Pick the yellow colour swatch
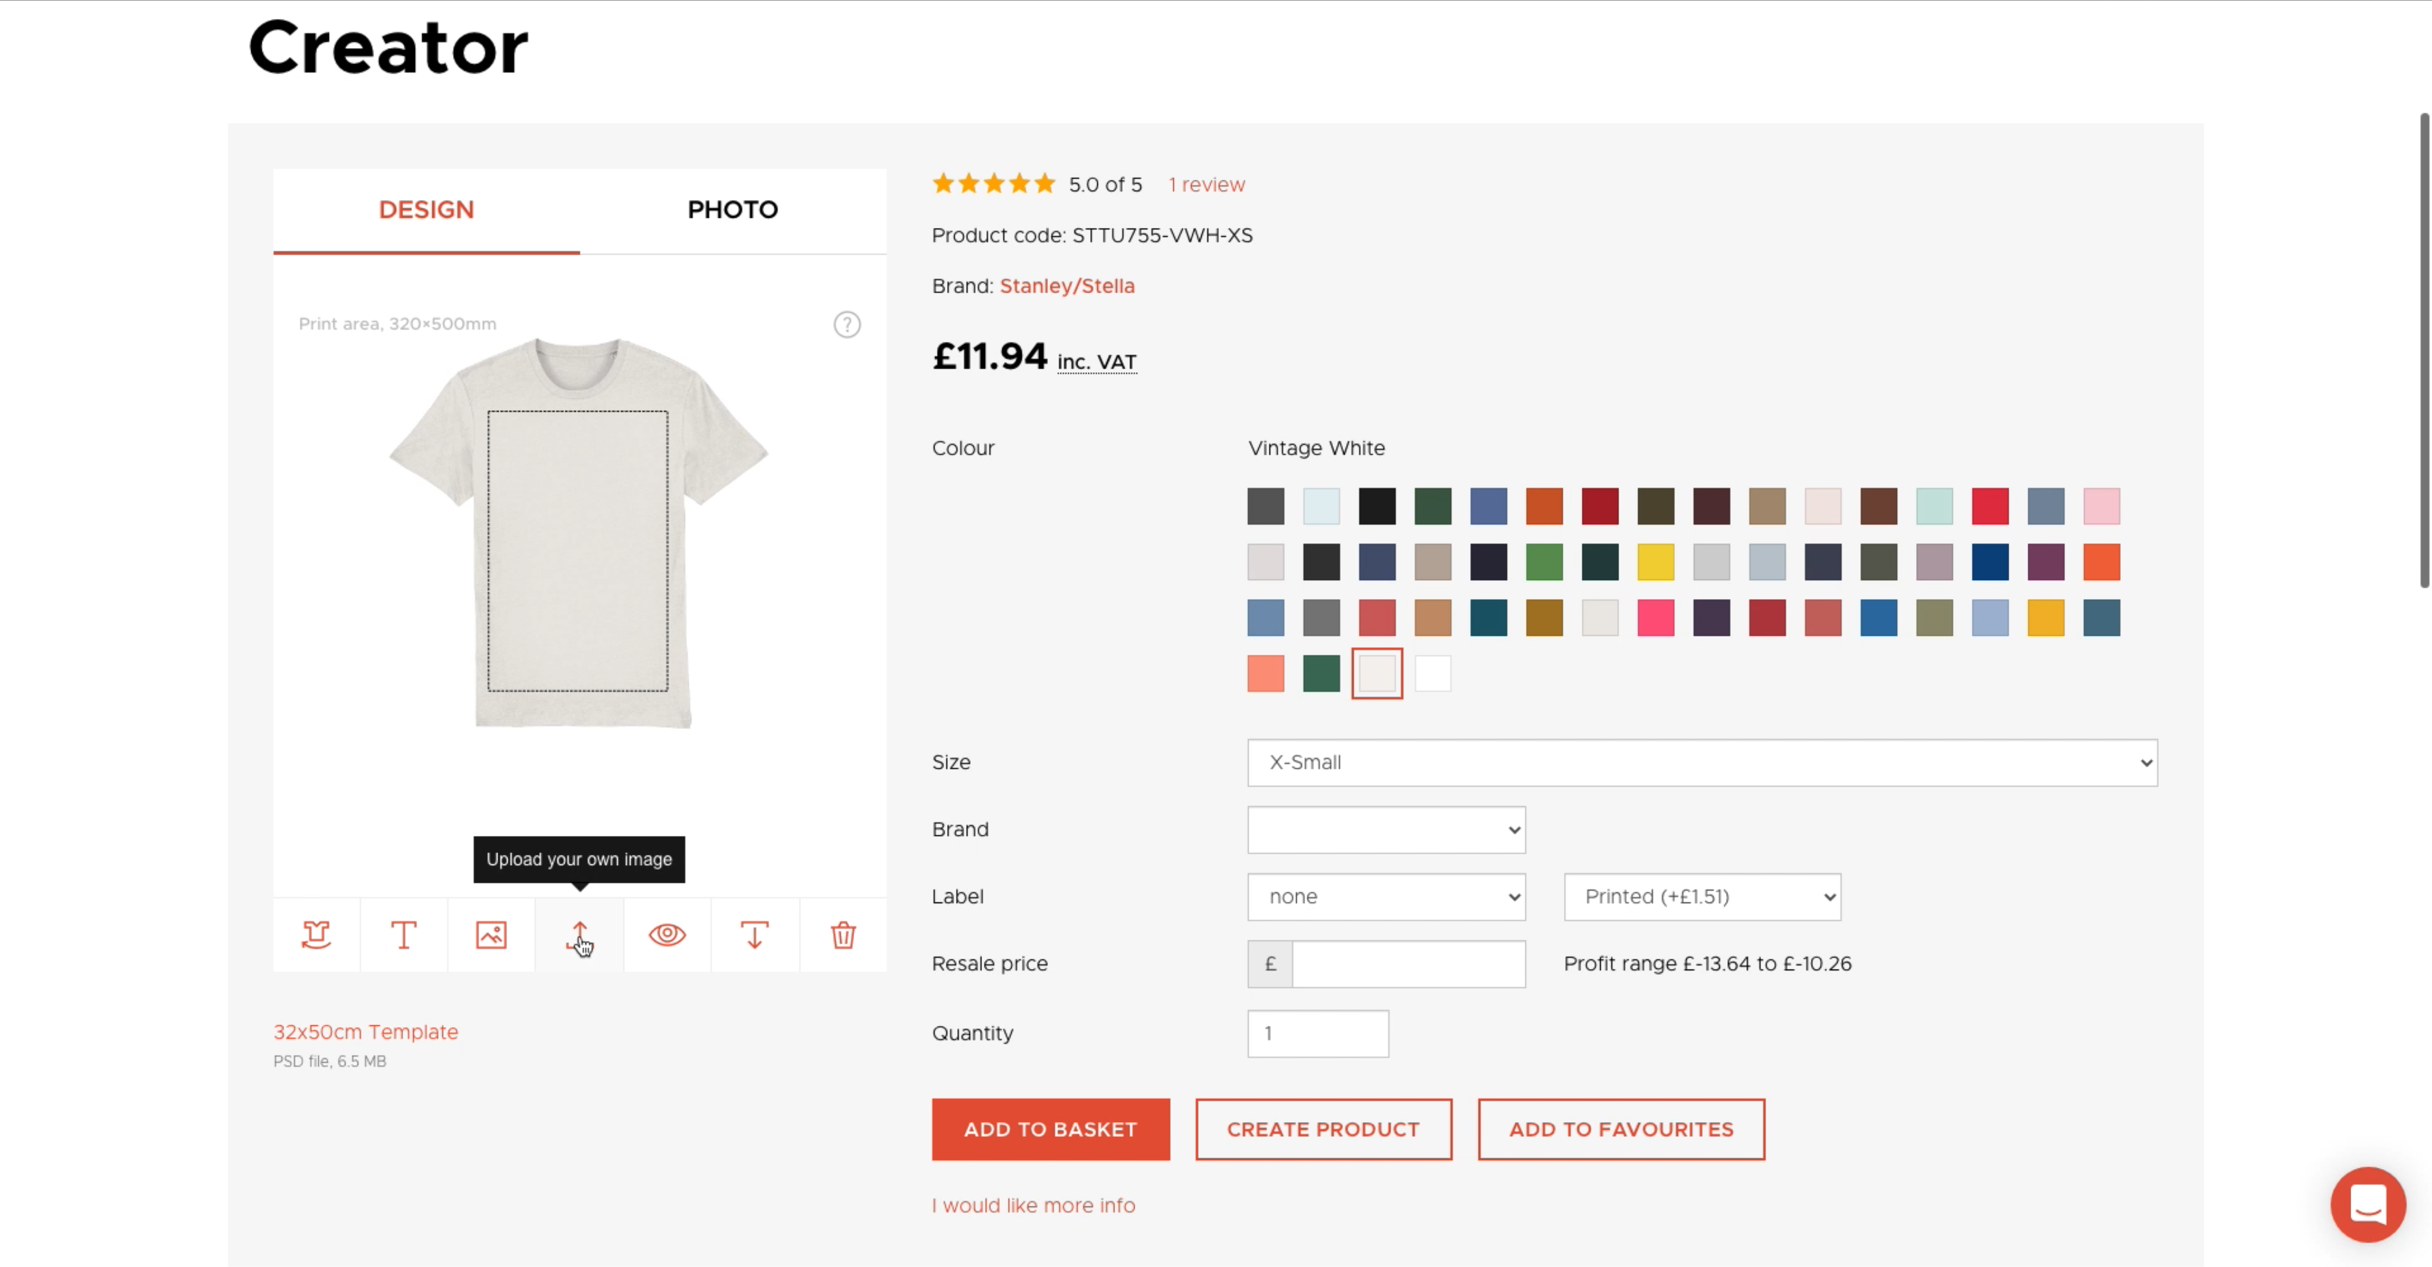The width and height of the screenshot is (2432, 1267). tap(1655, 563)
